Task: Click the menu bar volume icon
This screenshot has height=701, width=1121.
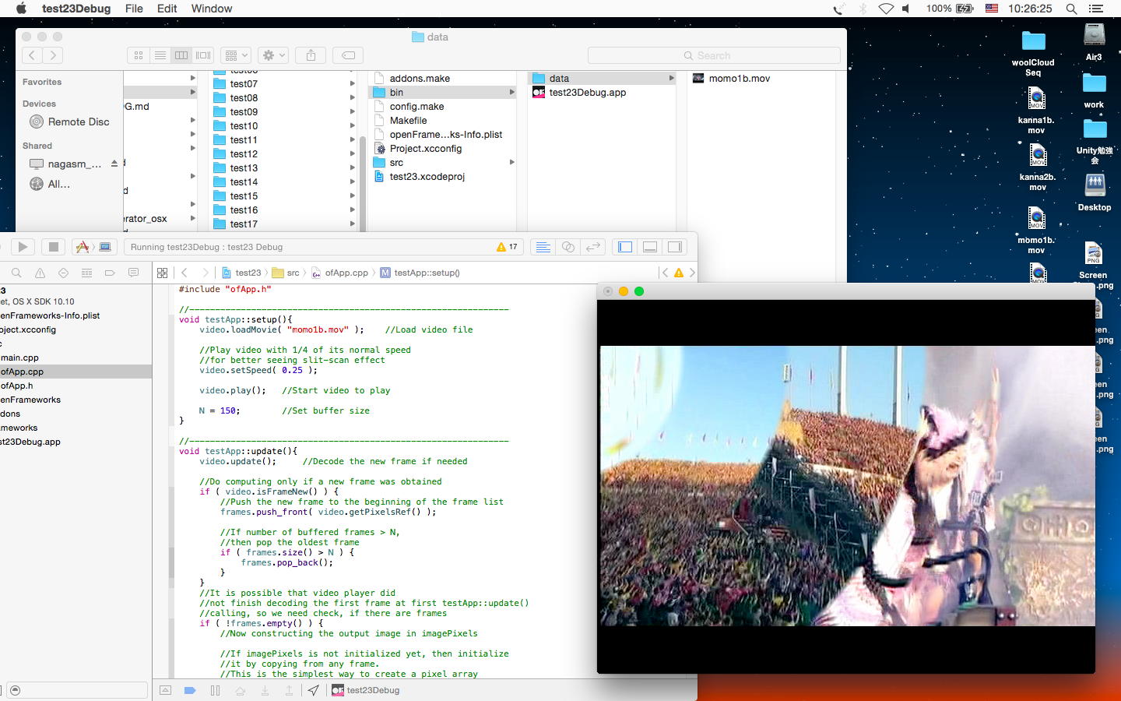Action: coord(906,9)
